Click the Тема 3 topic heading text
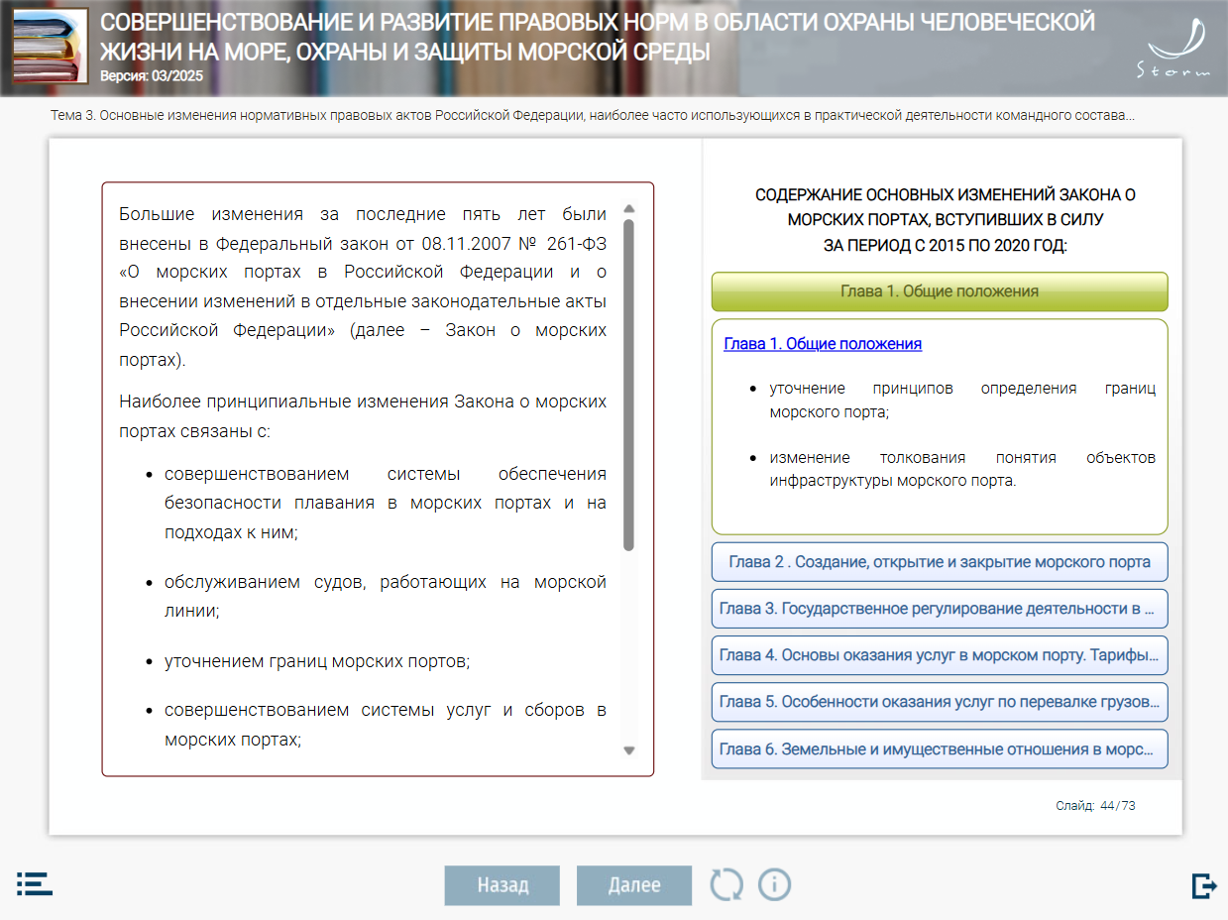 592,116
